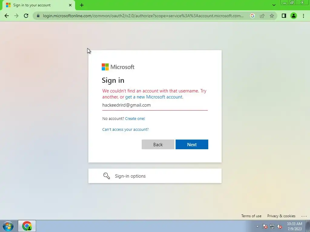Open the Chrome side panel icon

[x=284, y=16]
